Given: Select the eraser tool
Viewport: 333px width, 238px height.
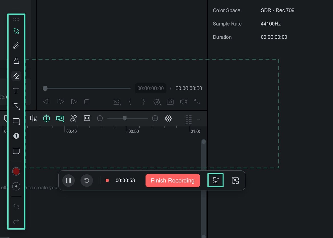Looking at the screenshot, I should (16, 76).
